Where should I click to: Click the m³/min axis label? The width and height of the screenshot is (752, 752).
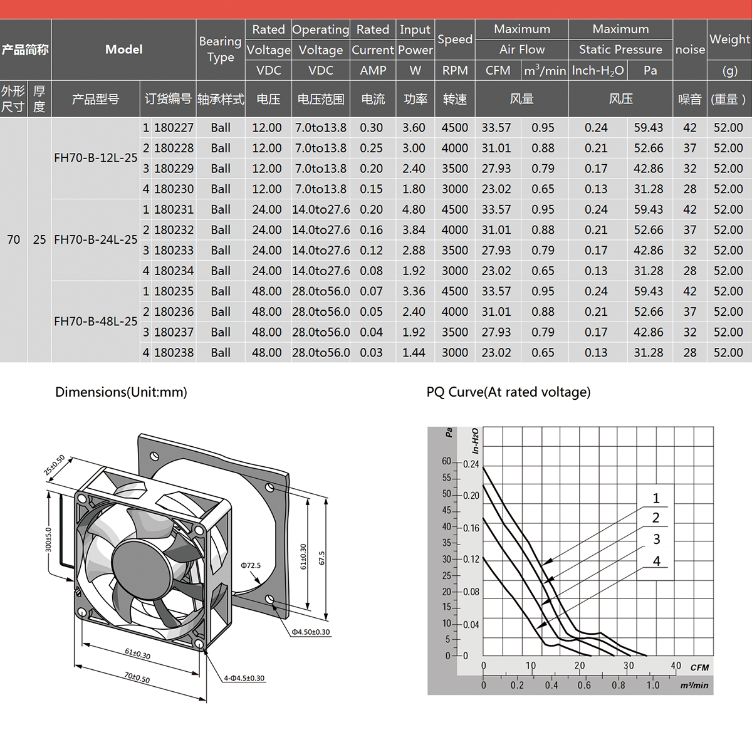pyautogui.click(x=694, y=686)
